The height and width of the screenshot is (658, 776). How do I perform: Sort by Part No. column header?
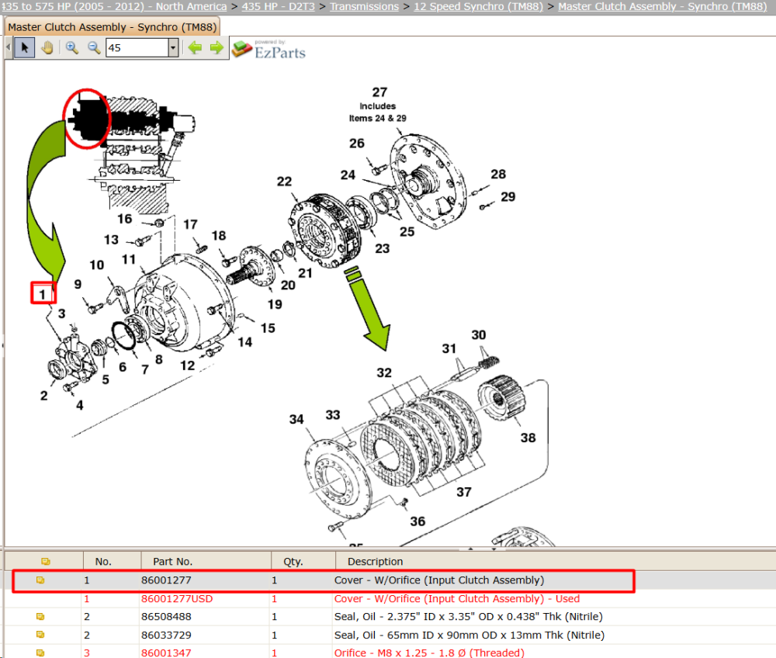point(206,562)
